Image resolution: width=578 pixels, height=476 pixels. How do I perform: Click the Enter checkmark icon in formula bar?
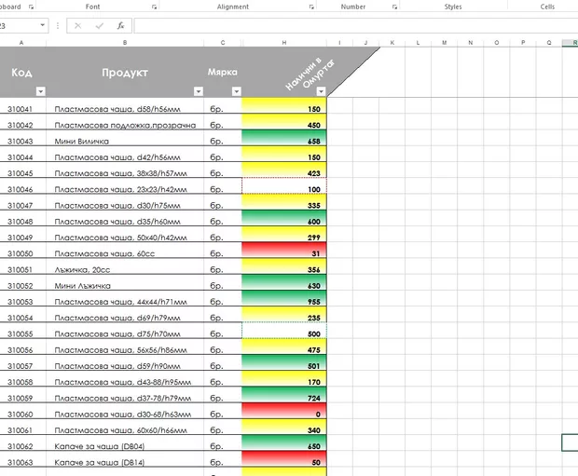[99, 26]
